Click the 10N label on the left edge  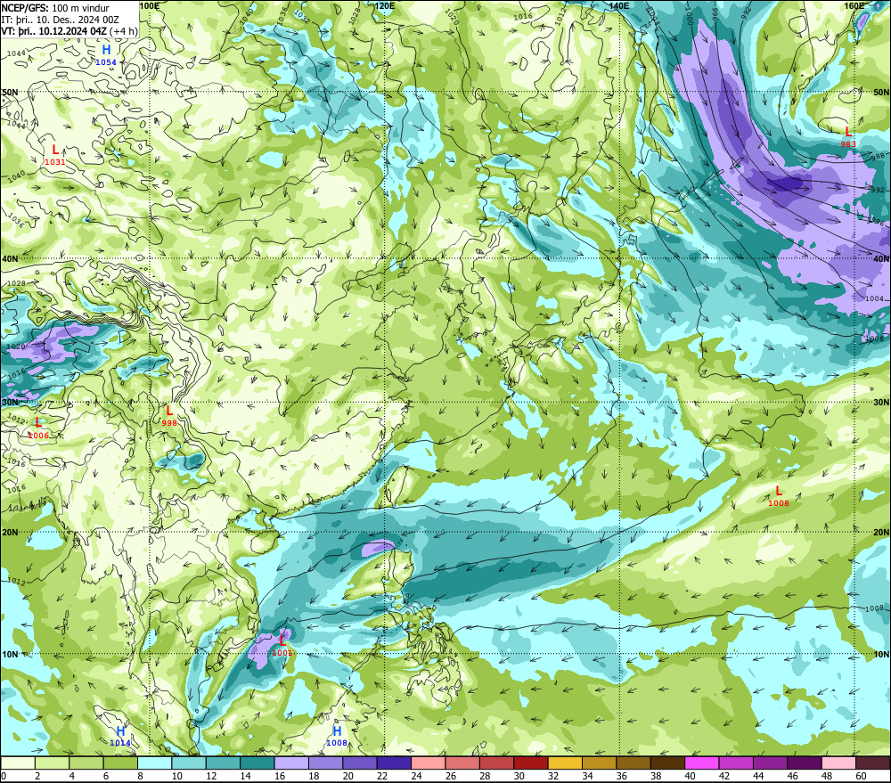tap(10, 654)
